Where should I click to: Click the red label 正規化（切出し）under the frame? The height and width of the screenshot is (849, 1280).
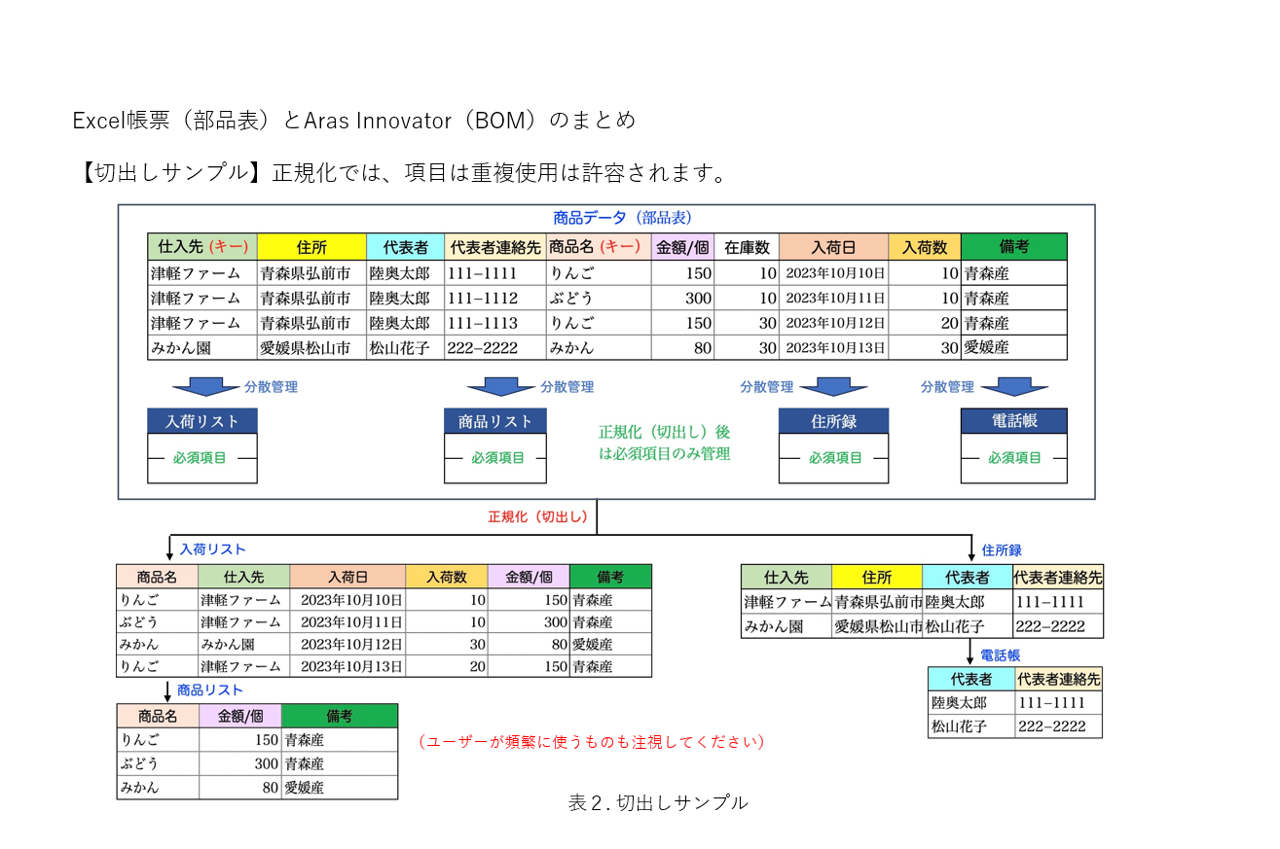coord(538,517)
